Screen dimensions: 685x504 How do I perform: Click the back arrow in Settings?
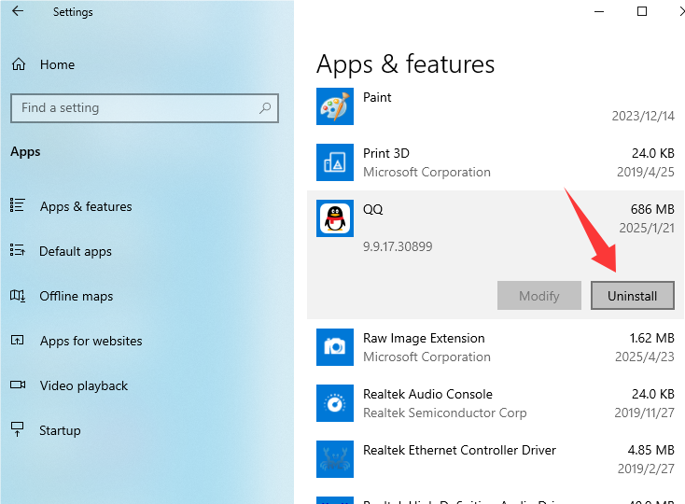[18, 12]
